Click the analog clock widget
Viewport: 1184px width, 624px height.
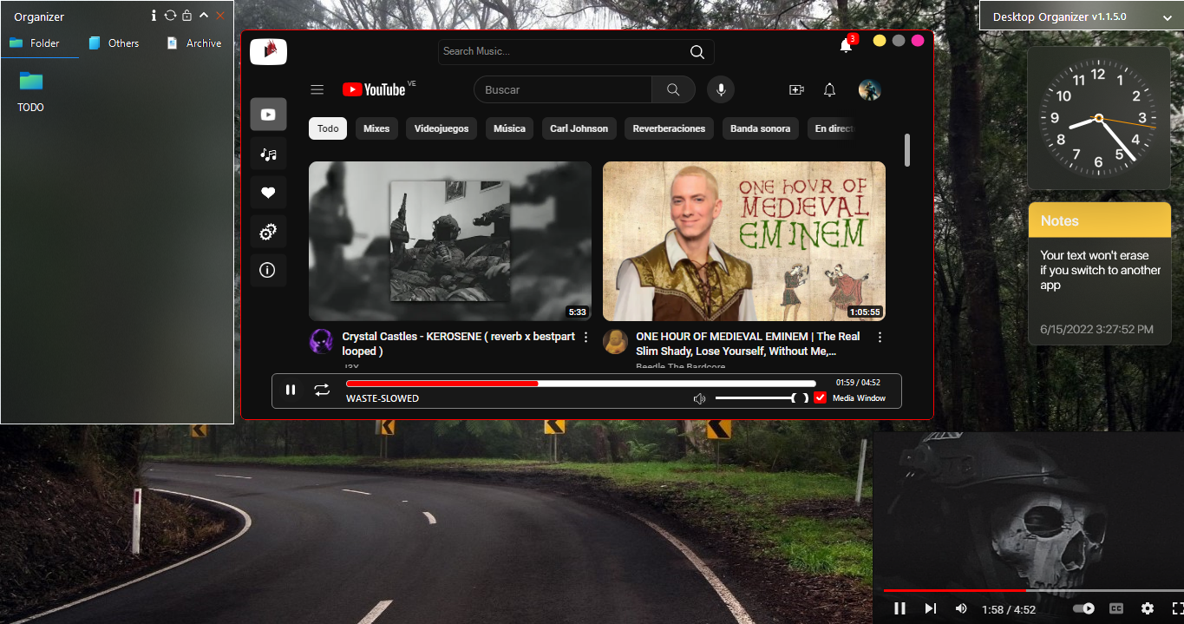point(1099,118)
